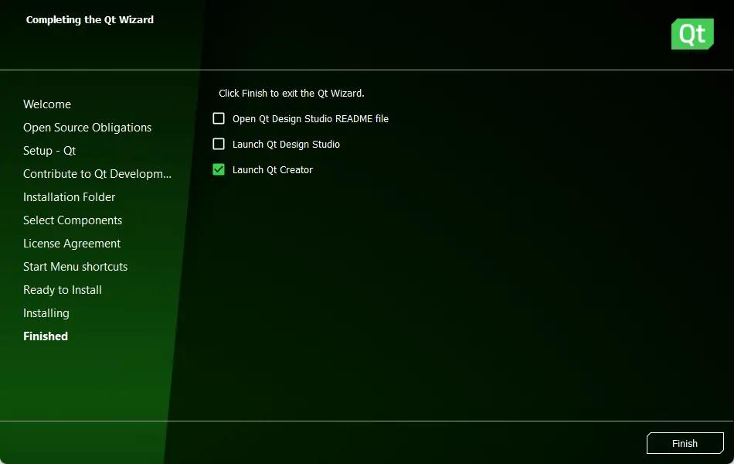Viewport: 734px width, 464px height.
Task: Select the Finished step in sidebar
Action: click(x=46, y=336)
